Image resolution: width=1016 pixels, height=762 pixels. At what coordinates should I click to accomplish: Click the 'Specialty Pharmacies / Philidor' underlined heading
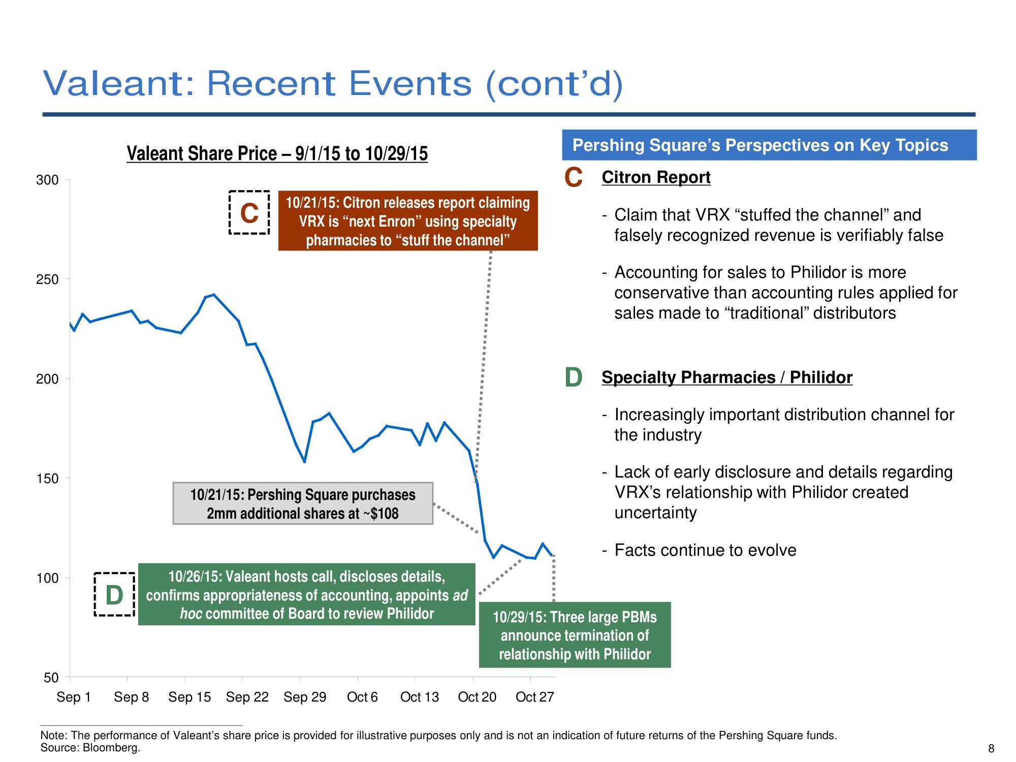[727, 377]
